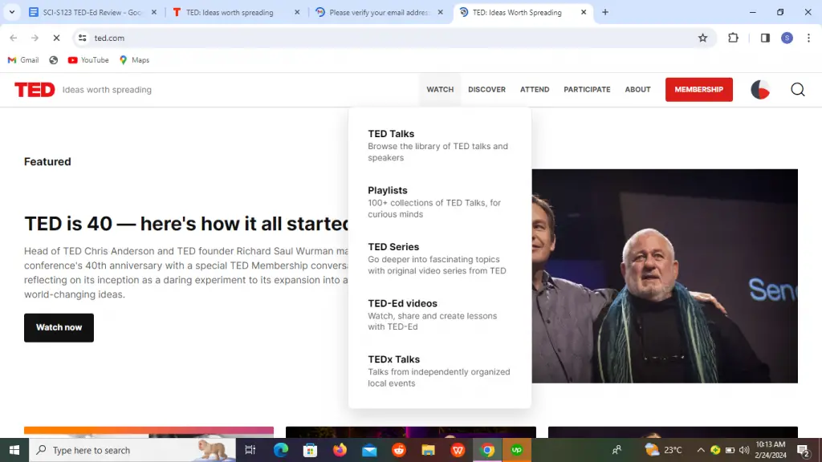Switch to the email verification tab
Viewport: 822px width, 462px height.
coord(377,12)
